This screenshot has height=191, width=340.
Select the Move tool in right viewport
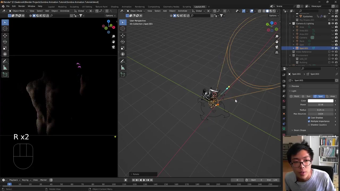[123, 35]
